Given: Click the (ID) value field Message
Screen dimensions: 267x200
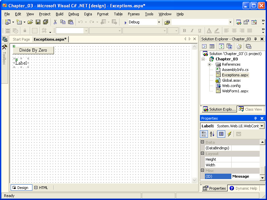Looking at the screenshot, I should [x=245, y=176].
